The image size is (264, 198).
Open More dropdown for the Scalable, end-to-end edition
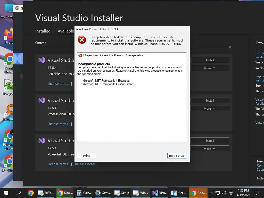click(210, 68)
